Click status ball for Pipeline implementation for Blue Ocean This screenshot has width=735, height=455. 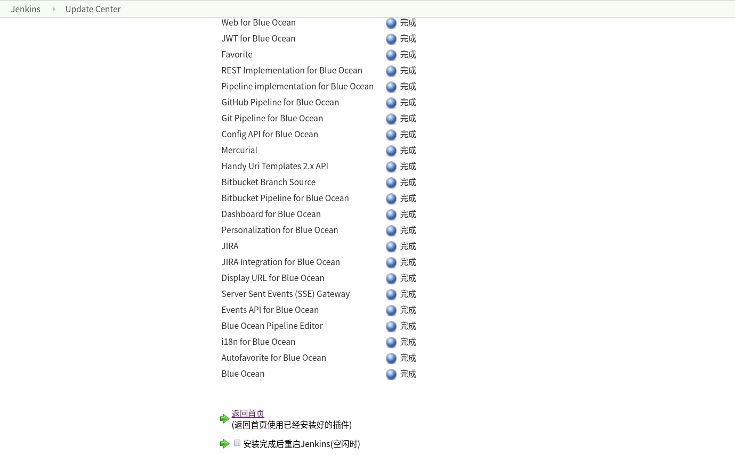tap(391, 87)
